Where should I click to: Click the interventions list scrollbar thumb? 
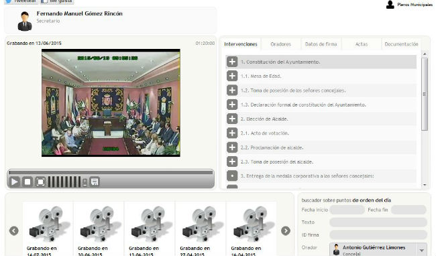pos(425,94)
